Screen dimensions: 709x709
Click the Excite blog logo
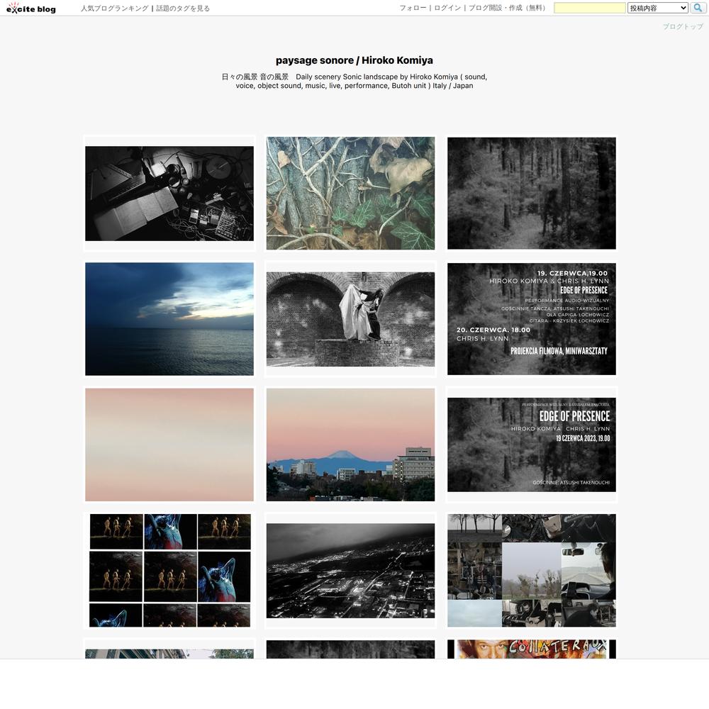click(x=30, y=8)
